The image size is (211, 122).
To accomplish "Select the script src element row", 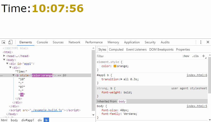I will (x=45, y=110).
